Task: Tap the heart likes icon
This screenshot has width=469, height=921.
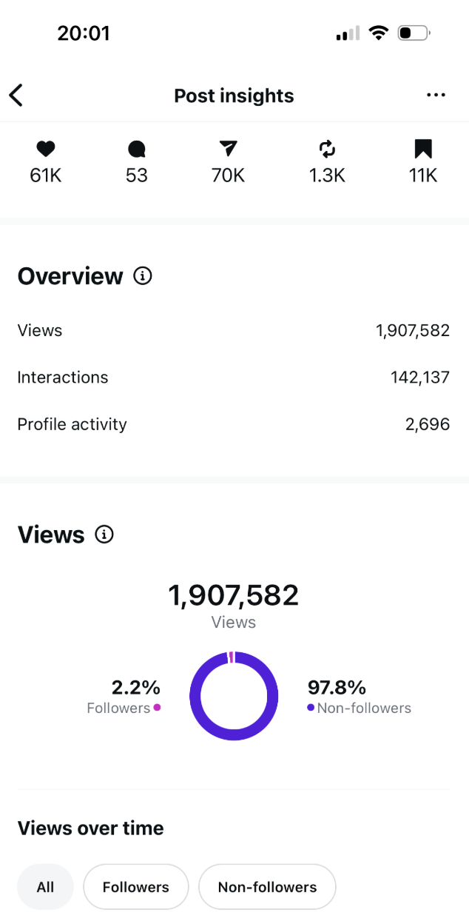Action: click(46, 150)
